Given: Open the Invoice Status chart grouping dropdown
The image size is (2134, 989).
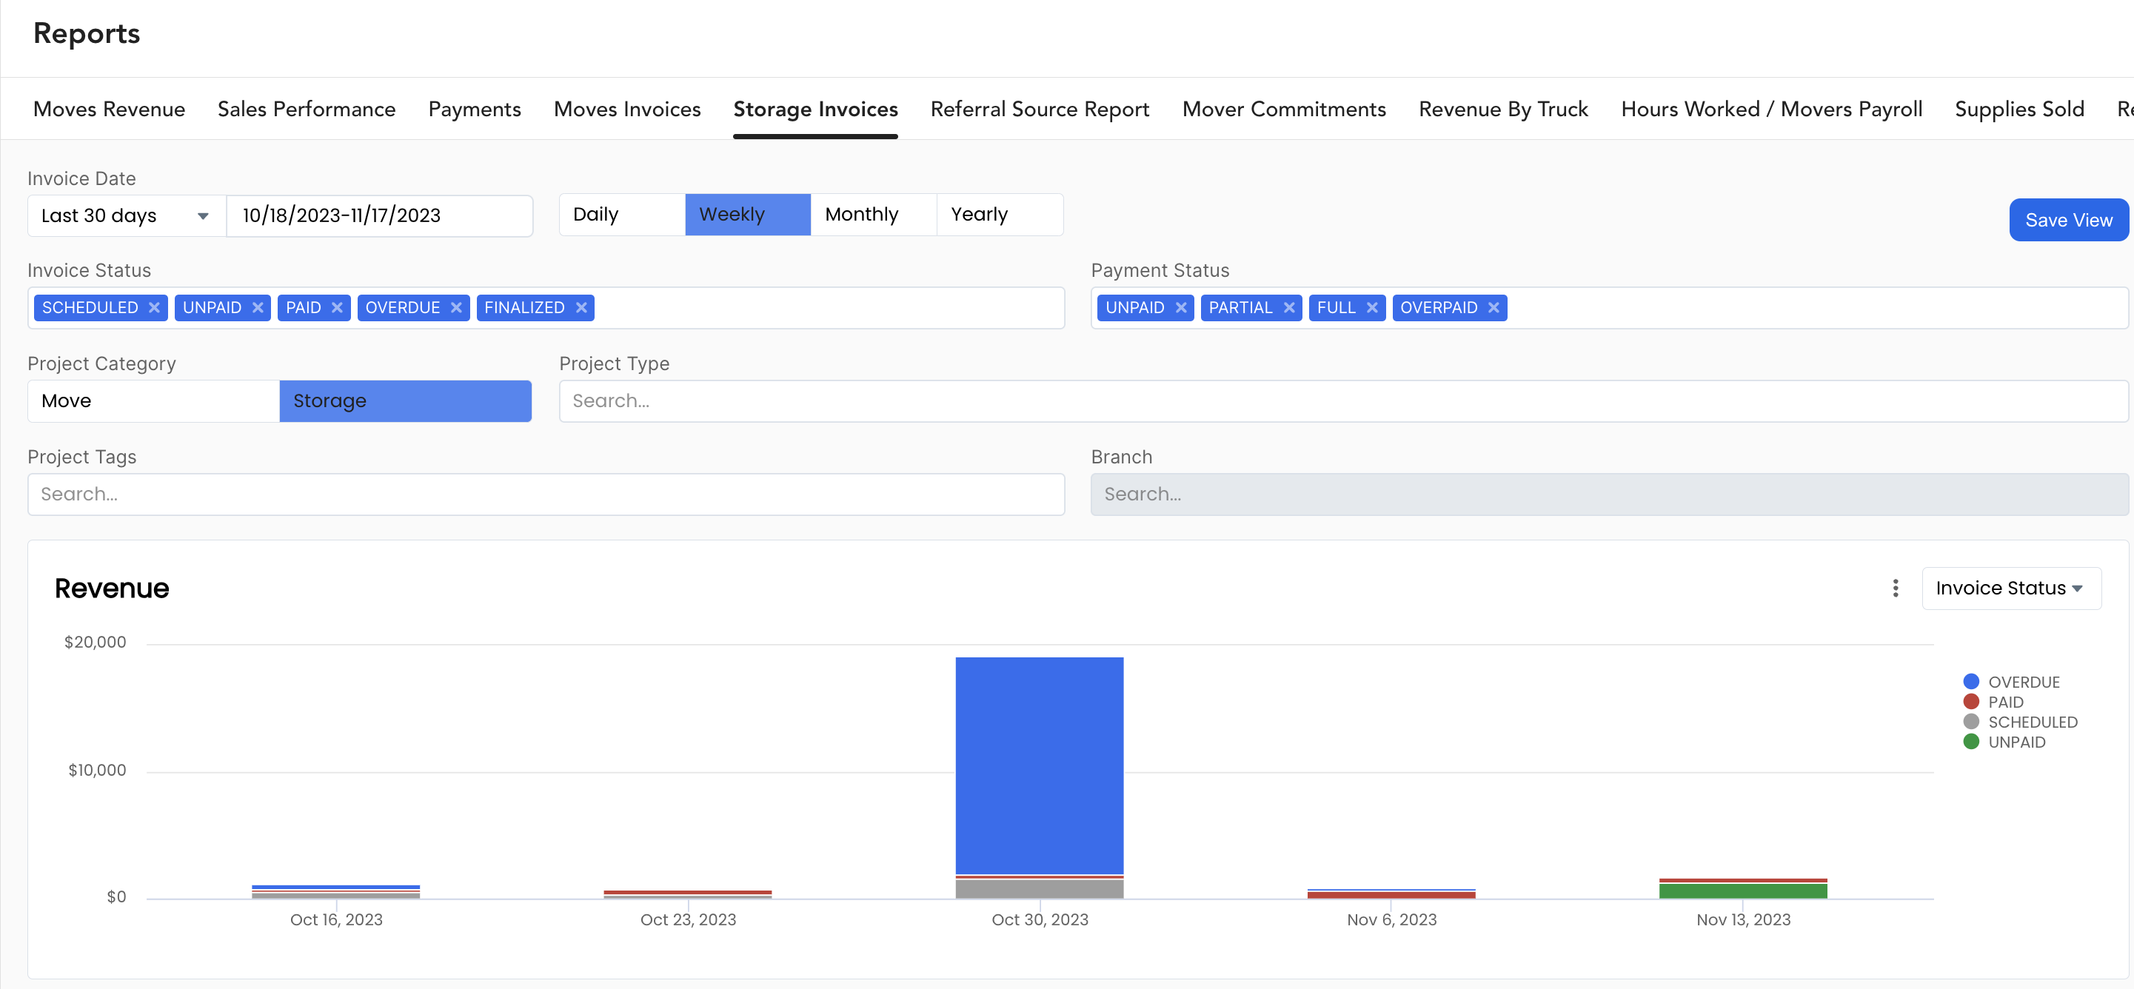Looking at the screenshot, I should click(2010, 588).
